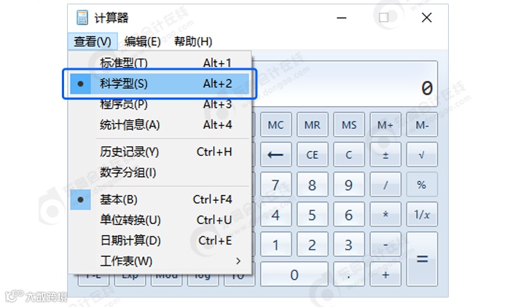The height and width of the screenshot is (307, 510).
Task: Expand 工作表(W) submenu
Action: point(160,261)
